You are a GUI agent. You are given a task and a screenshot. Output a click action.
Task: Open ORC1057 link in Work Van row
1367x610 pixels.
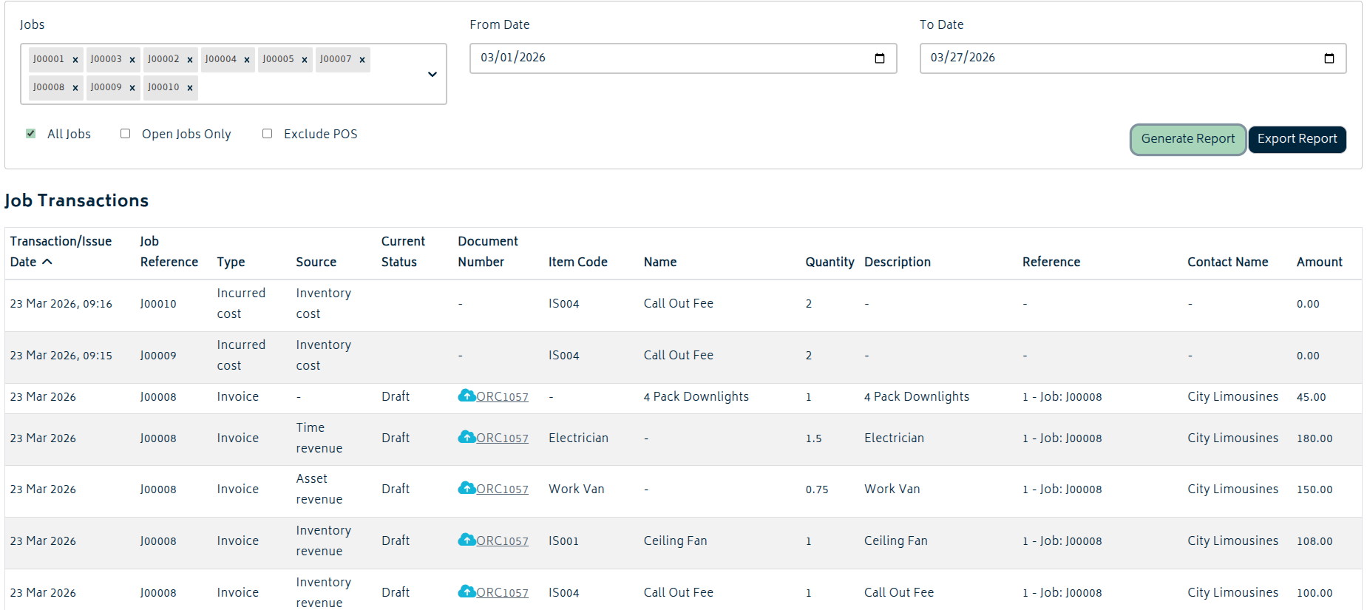(x=502, y=489)
